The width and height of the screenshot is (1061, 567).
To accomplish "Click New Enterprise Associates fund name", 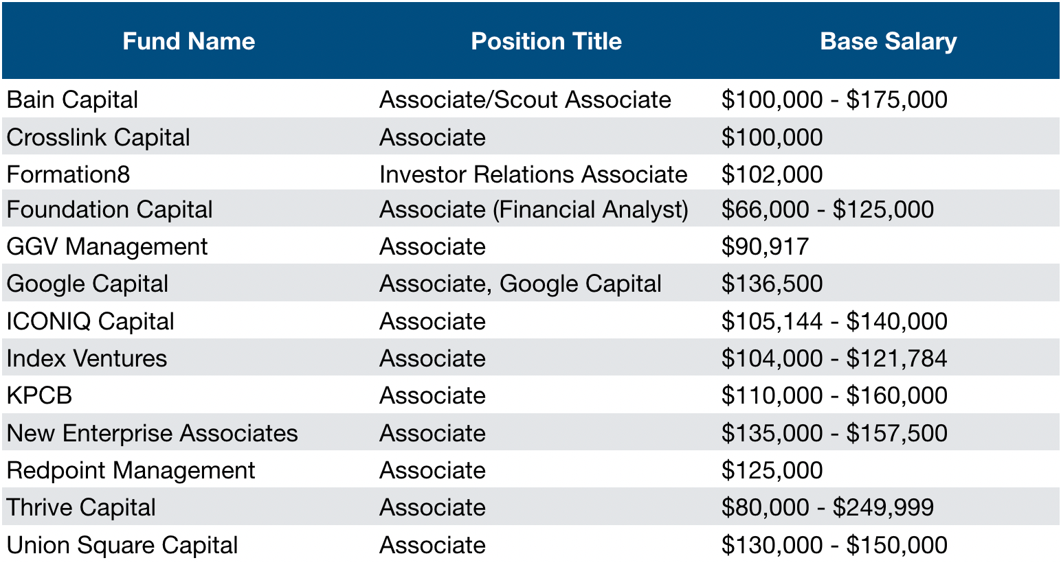I will coord(152,433).
